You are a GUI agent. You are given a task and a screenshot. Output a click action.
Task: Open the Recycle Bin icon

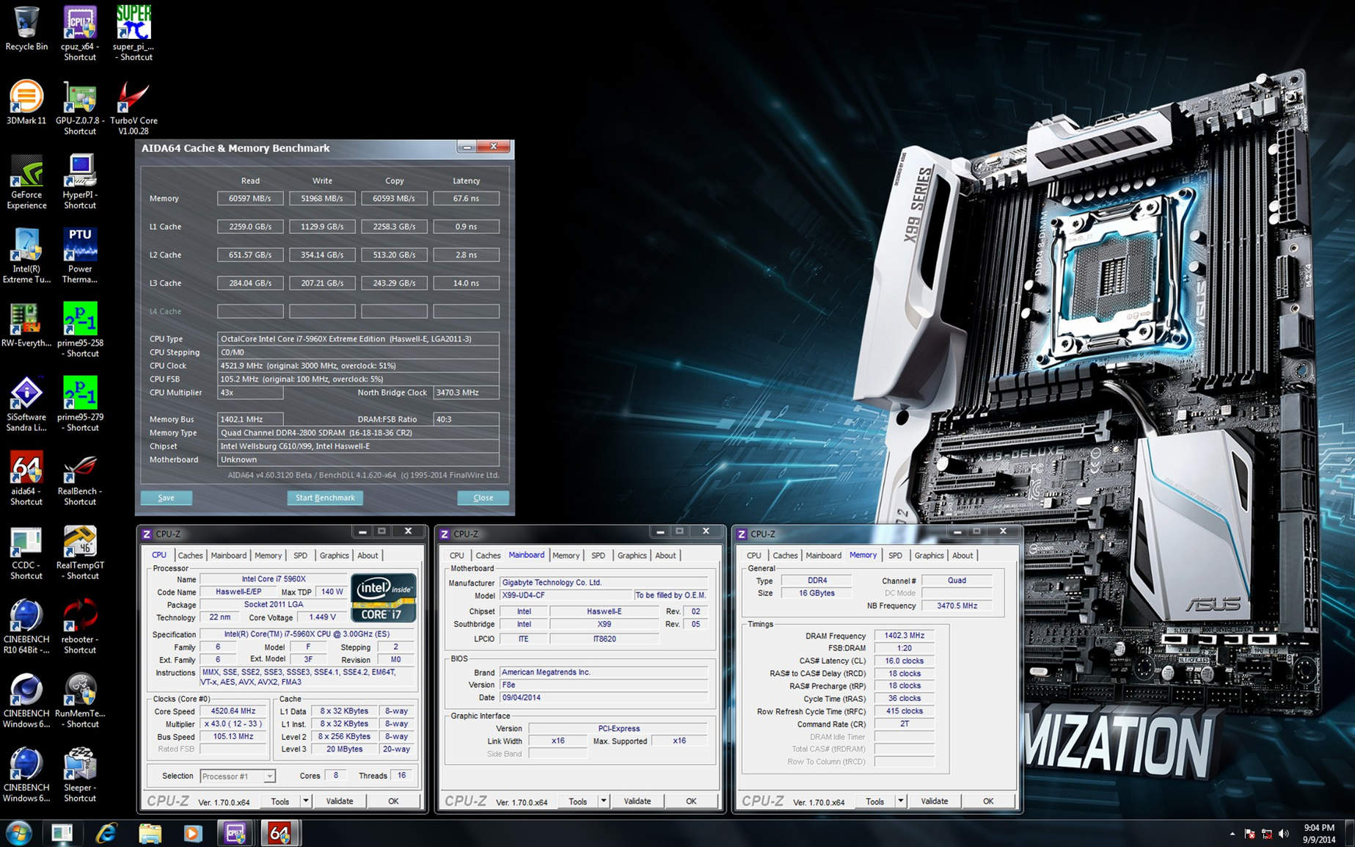click(26, 24)
